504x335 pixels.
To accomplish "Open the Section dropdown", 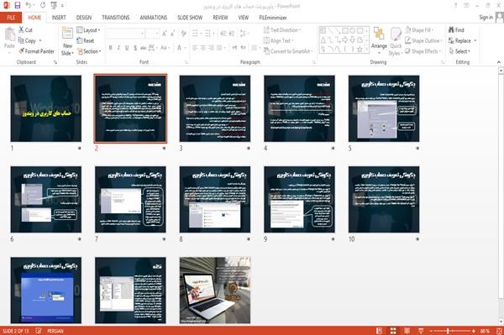I will [x=89, y=51].
